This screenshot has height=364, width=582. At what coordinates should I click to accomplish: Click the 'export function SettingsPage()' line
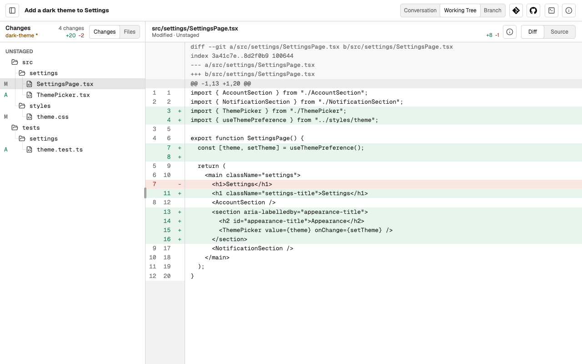[364, 138]
